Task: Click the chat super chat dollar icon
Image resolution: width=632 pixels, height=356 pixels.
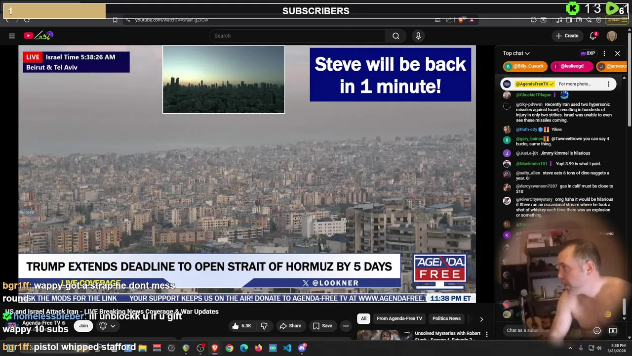Action: pyautogui.click(x=613, y=330)
